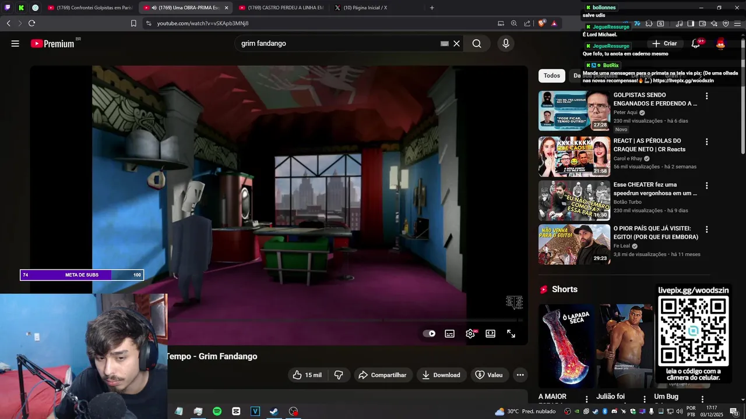The height and width of the screenshot is (419, 746).
Task: Open player settings gear
Action: 470,333
